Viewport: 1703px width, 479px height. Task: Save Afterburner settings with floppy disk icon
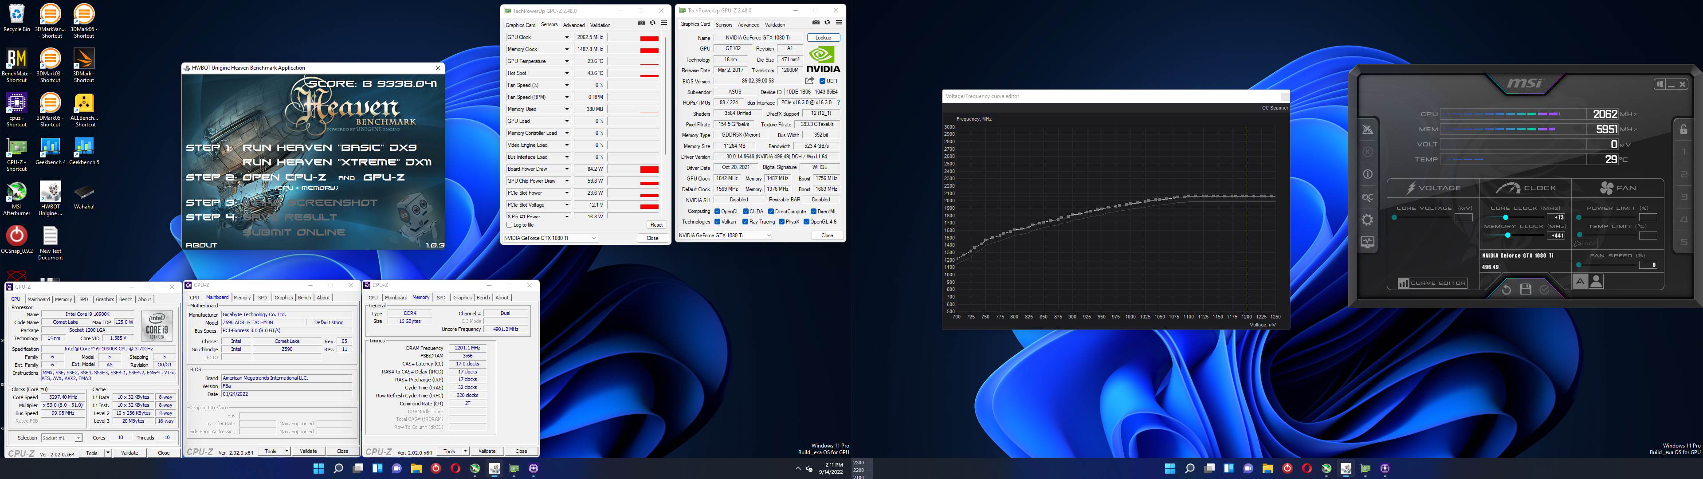click(x=1525, y=289)
